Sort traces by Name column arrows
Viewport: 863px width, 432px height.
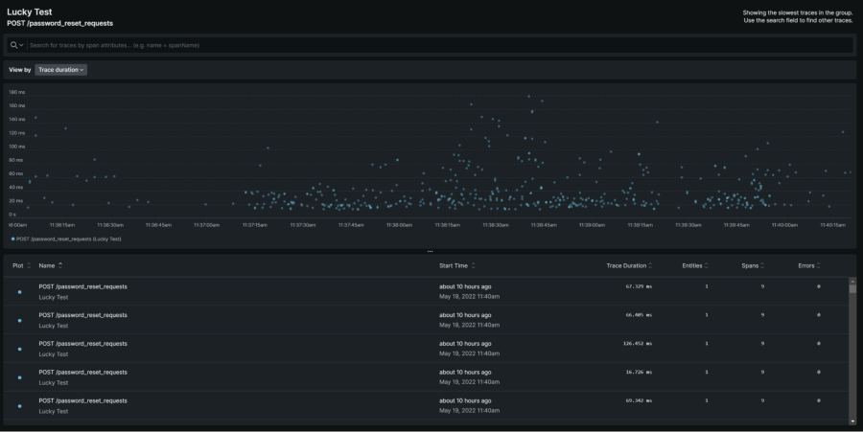click(61, 265)
